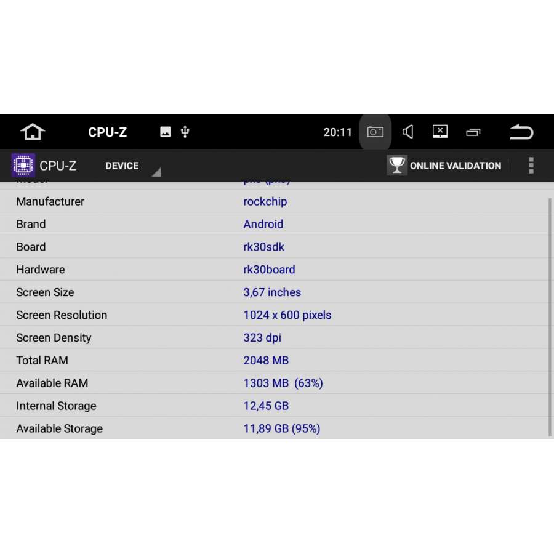Screen dimensions: 554x554
Task: Select the Manufacturer row label
Action: point(50,201)
